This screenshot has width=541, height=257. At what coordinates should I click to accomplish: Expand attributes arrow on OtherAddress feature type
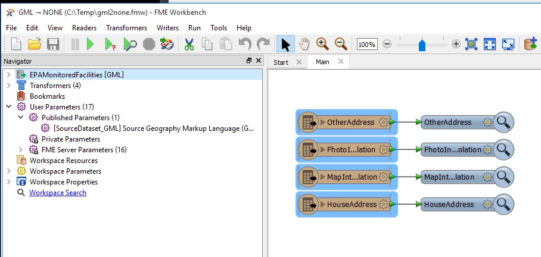[x=323, y=123]
